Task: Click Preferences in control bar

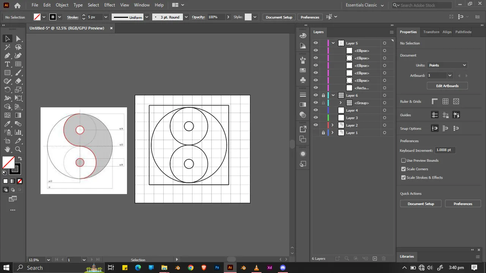Action: point(310,17)
